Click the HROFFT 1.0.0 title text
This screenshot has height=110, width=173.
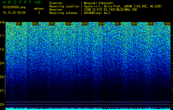22,2
